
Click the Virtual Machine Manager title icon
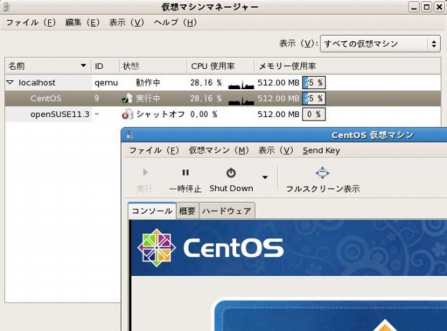(6, 7)
